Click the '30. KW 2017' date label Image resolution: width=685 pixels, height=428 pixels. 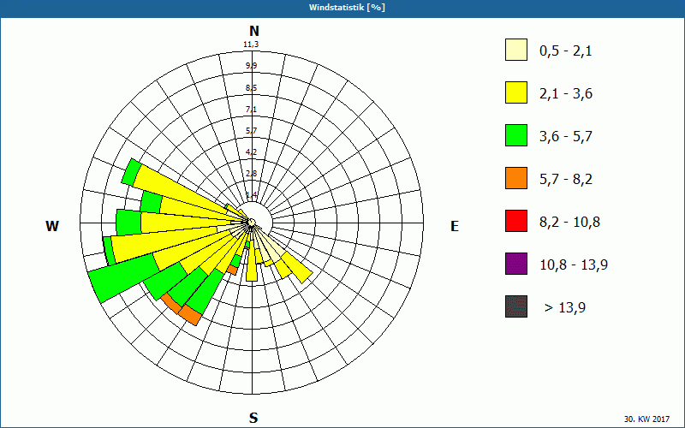pos(646,419)
